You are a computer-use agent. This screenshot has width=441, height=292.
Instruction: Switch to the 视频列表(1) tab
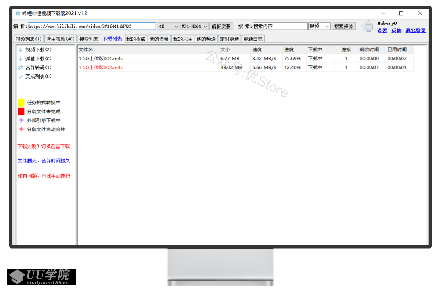coord(29,39)
